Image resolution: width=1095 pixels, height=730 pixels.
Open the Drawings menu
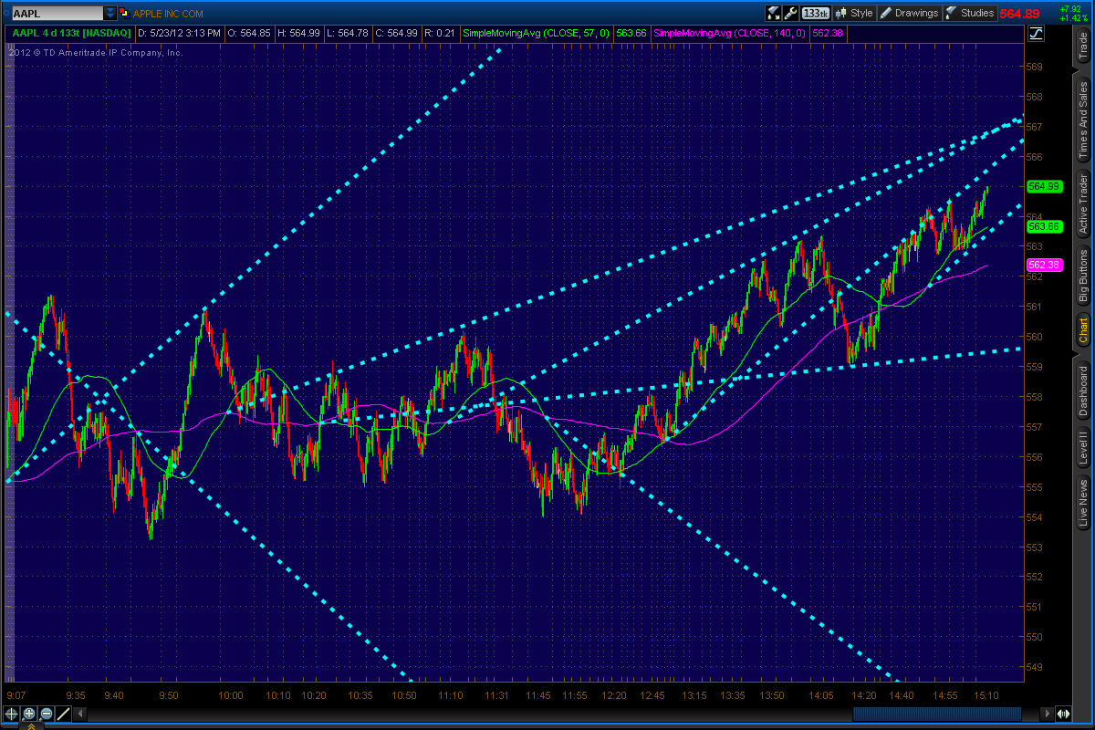[909, 13]
